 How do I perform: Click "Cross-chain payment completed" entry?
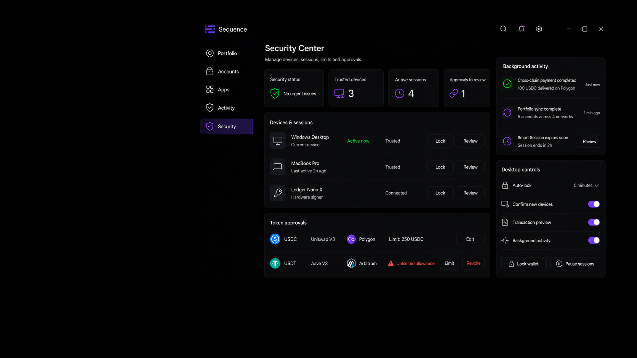551,84
